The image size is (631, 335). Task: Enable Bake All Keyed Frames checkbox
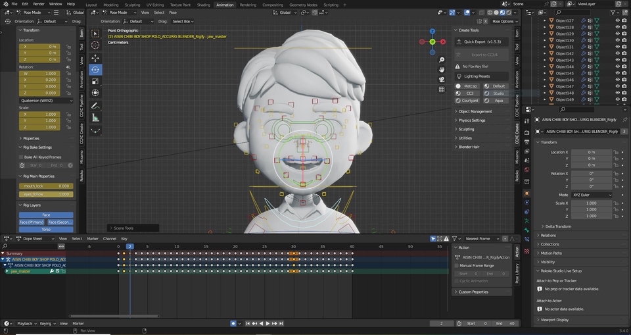[21, 157]
